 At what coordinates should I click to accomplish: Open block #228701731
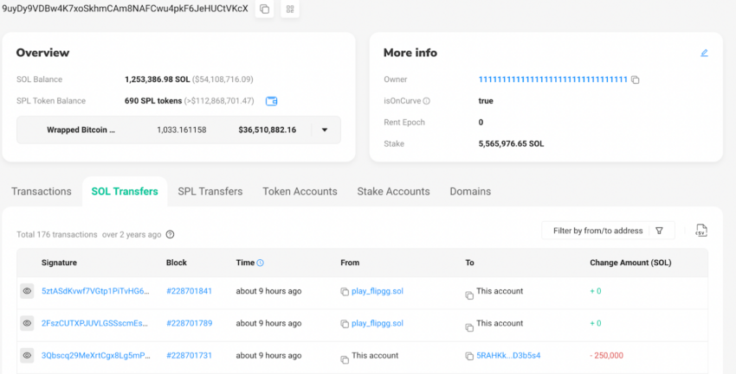189,356
